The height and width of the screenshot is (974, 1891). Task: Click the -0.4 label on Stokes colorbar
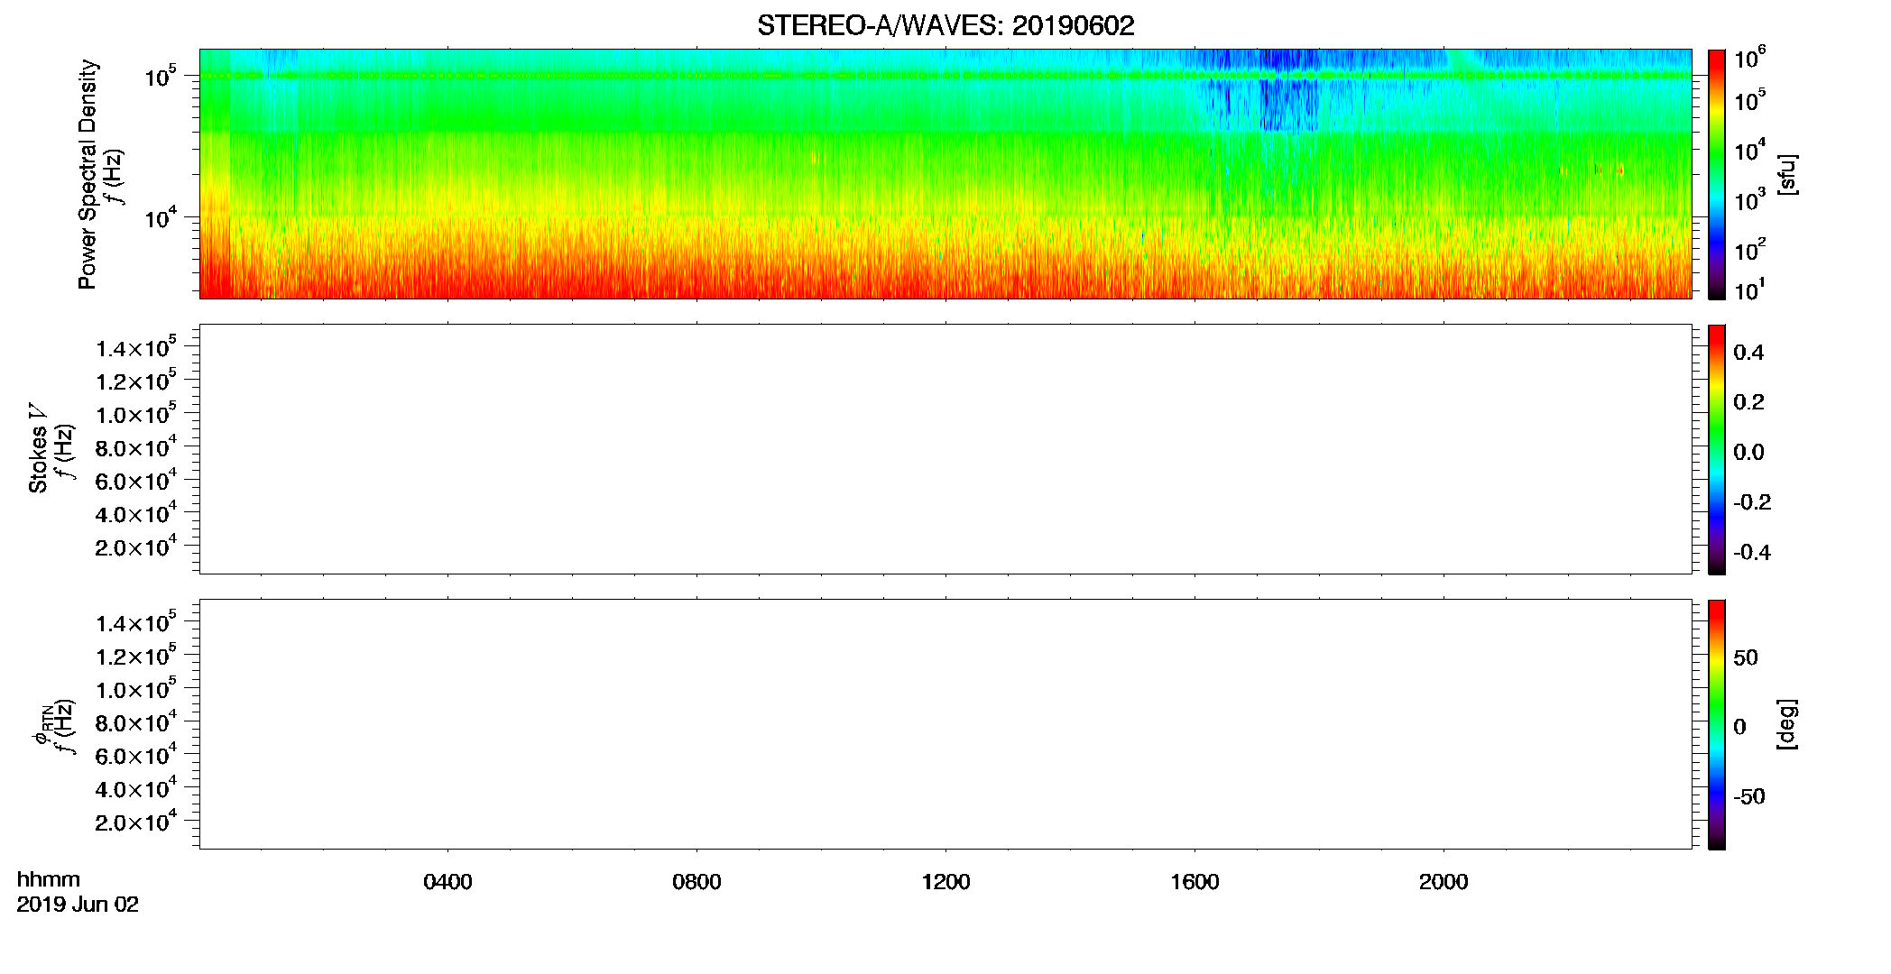pos(1752,552)
